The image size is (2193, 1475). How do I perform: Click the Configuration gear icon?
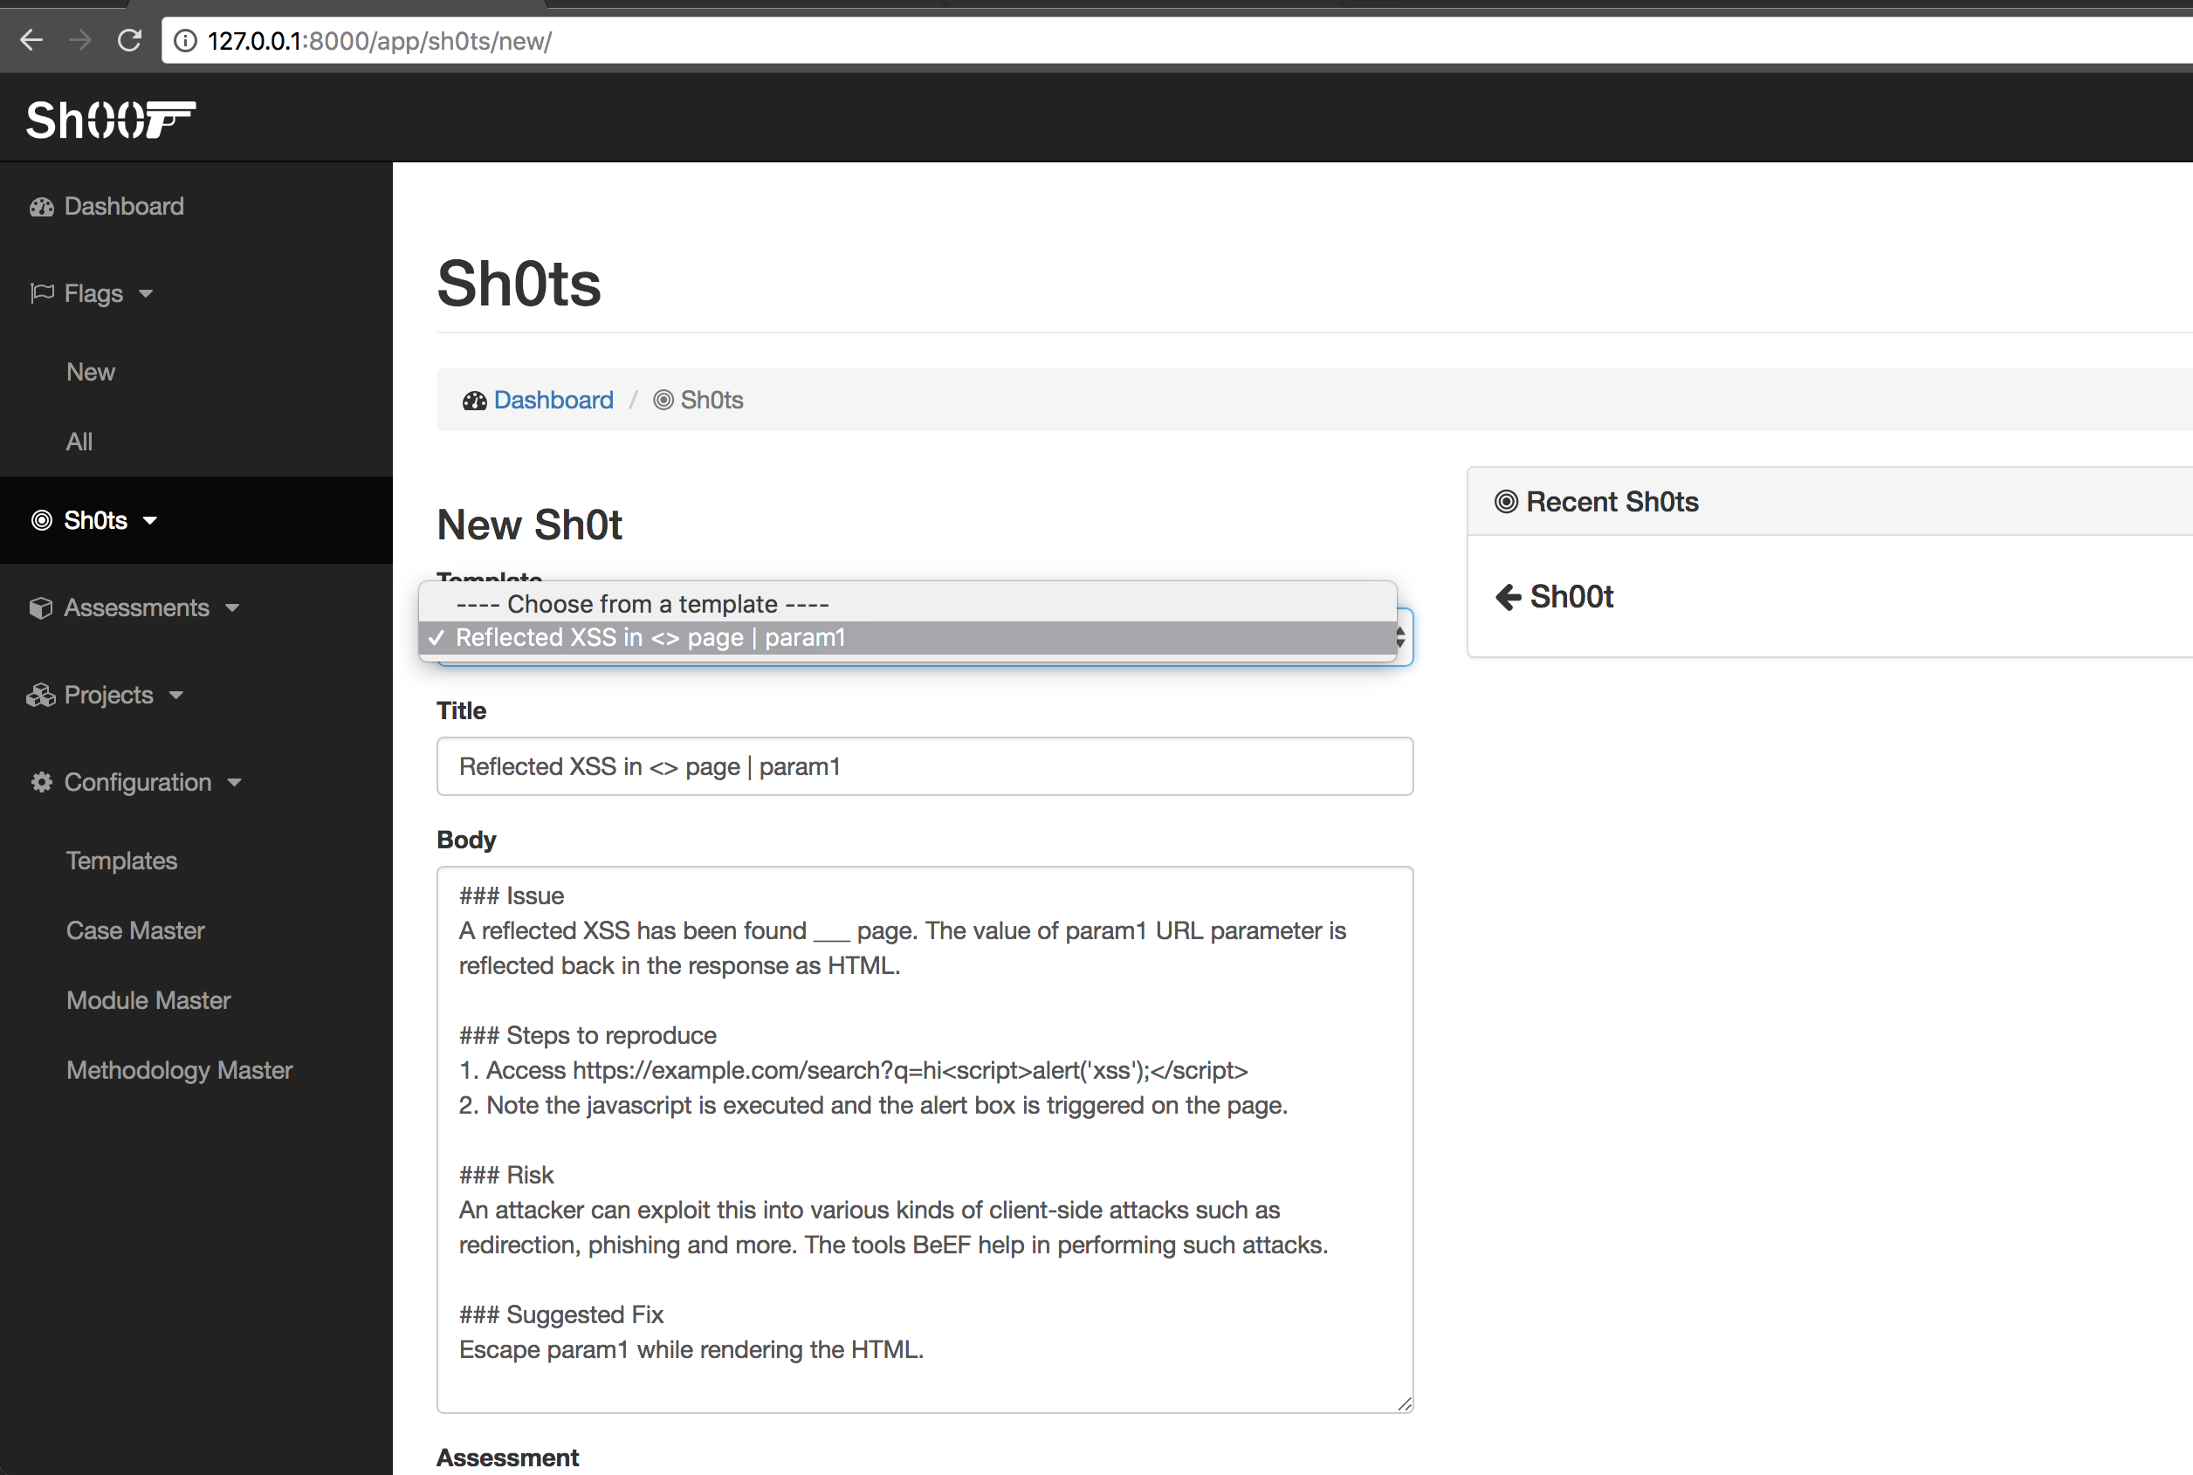pyautogui.click(x=43, y=780)
